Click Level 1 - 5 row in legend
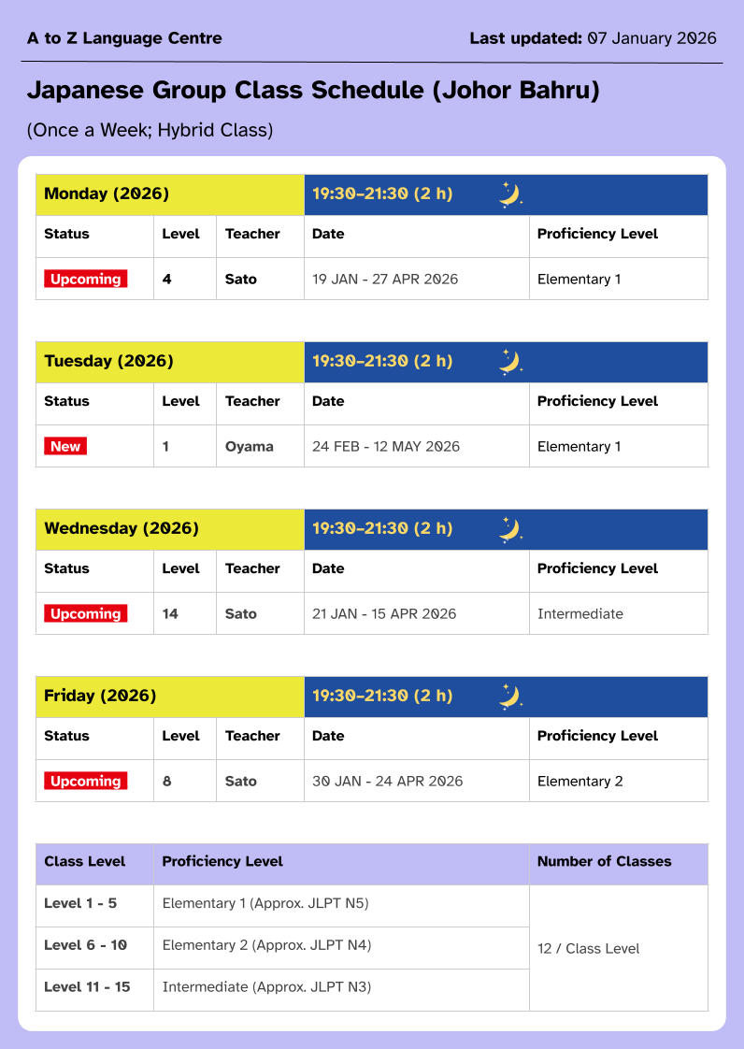The height and width of the screenshot is (1049, 744). click(x=80, y=903)
